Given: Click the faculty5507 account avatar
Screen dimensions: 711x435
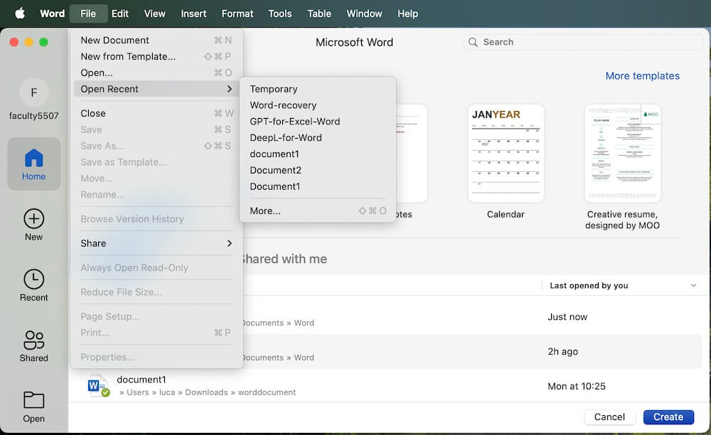Looking at the screenshot, I should 33,92.
